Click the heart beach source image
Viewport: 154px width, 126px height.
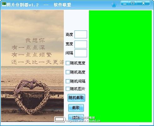(x=32, y=66)
